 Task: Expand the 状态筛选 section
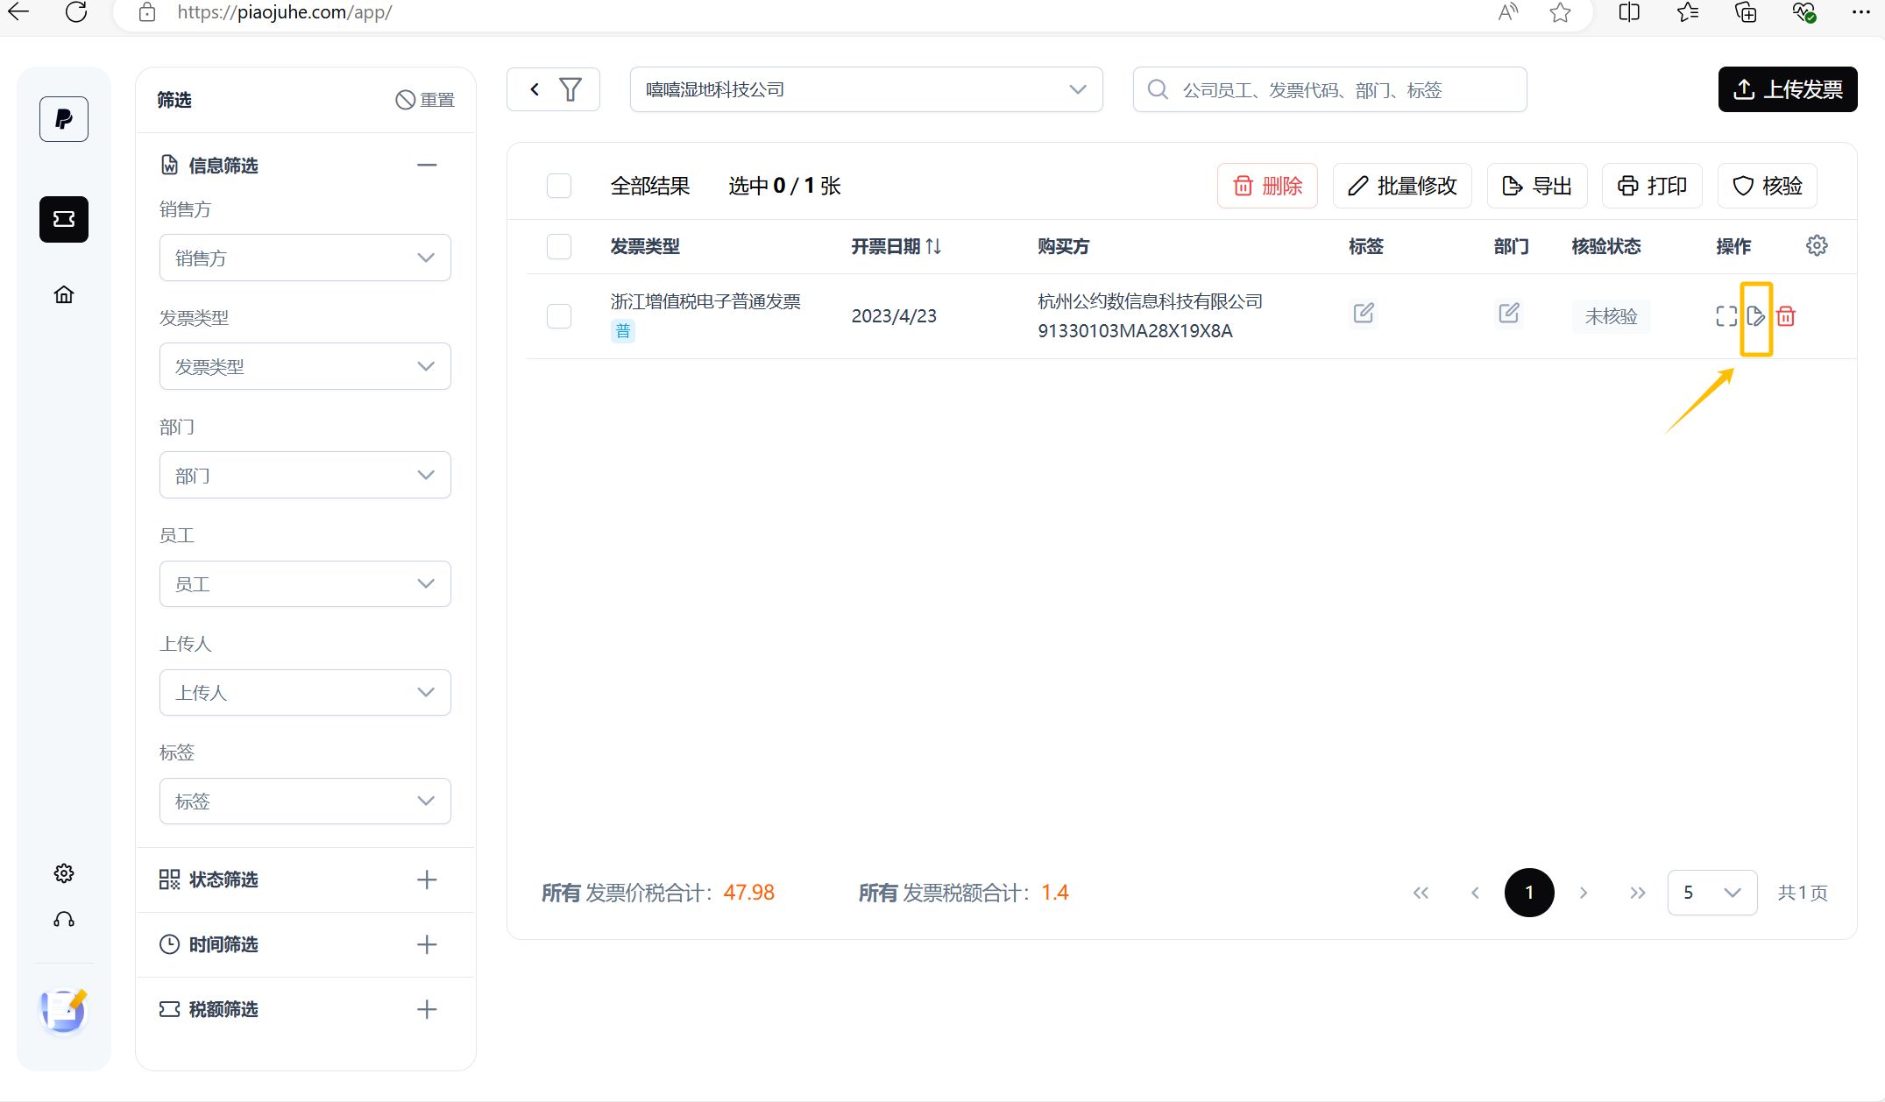[x=427, y=879]
